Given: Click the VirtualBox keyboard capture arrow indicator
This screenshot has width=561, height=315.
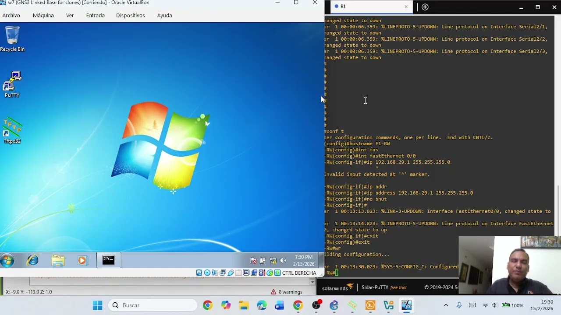Looking at the screenshot, I should 277,273.
